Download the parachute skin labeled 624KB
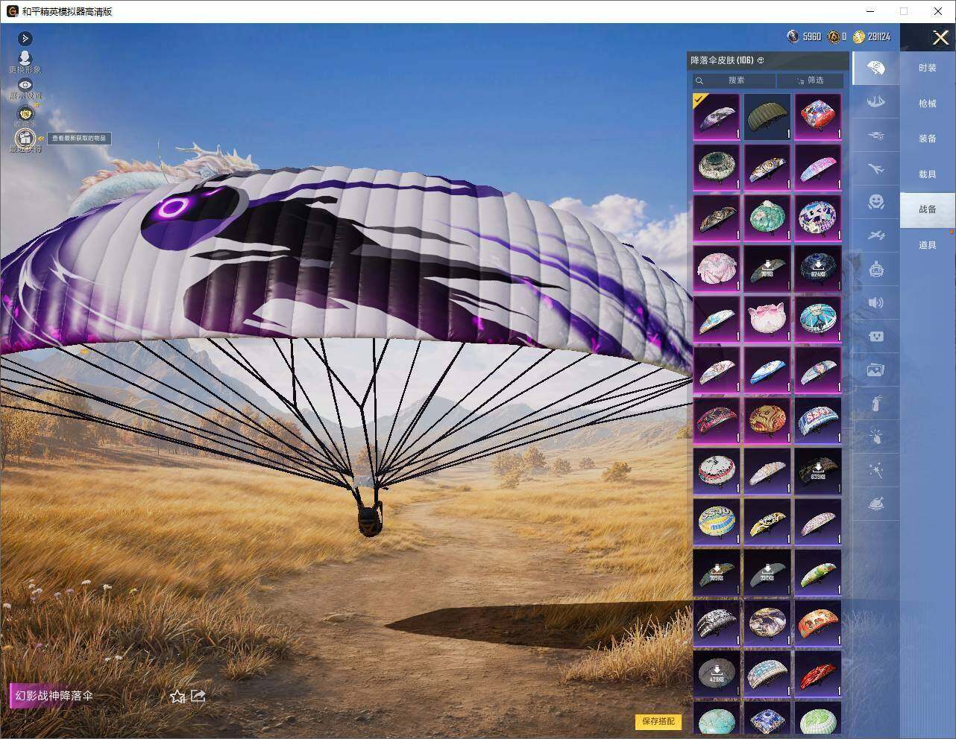The image size is (956, 739). (818, 268)
